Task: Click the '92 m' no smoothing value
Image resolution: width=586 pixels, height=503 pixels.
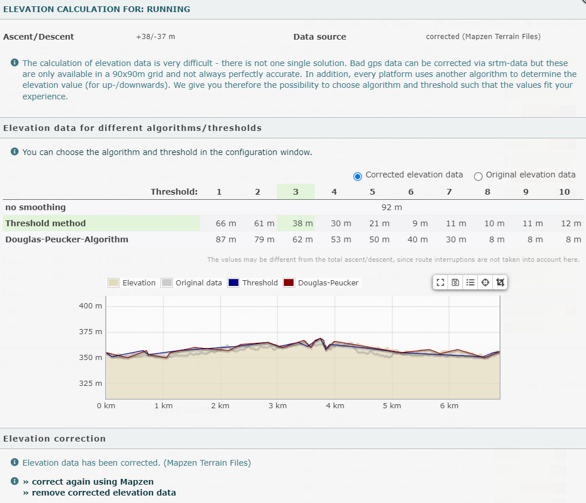Action: [x=392, y=207]
